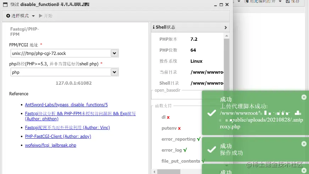The width and height of the screenshot is (309, 174).
Task: Open the php path dropdown arrow
Action: (114, 72)
